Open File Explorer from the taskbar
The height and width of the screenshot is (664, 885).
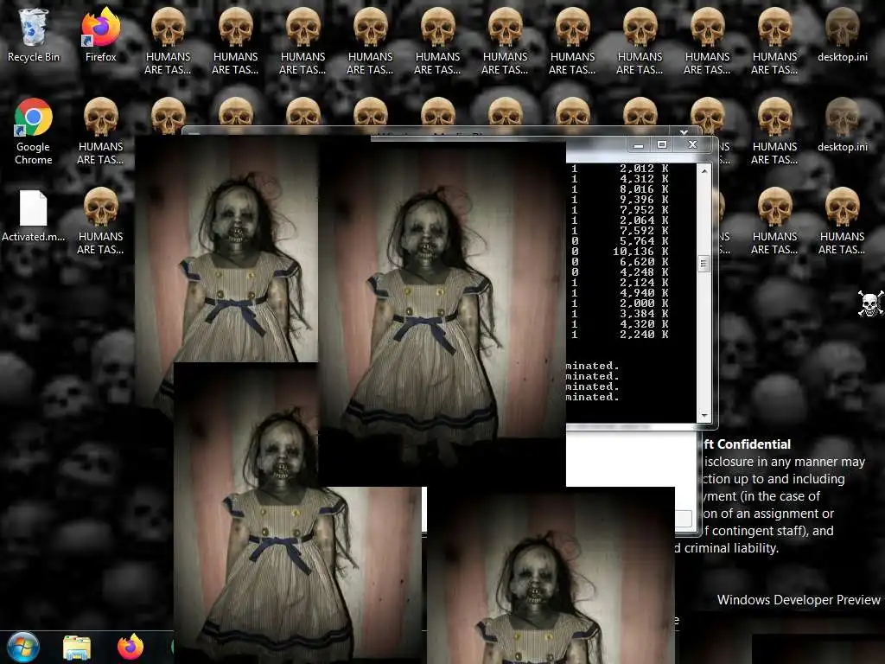pyautogui.click(x=77, y=648)
